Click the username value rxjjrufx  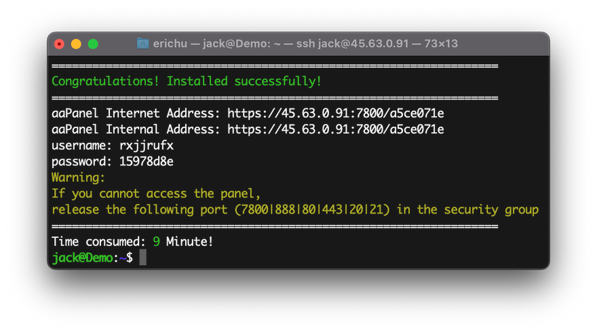[x=147, y=146]
